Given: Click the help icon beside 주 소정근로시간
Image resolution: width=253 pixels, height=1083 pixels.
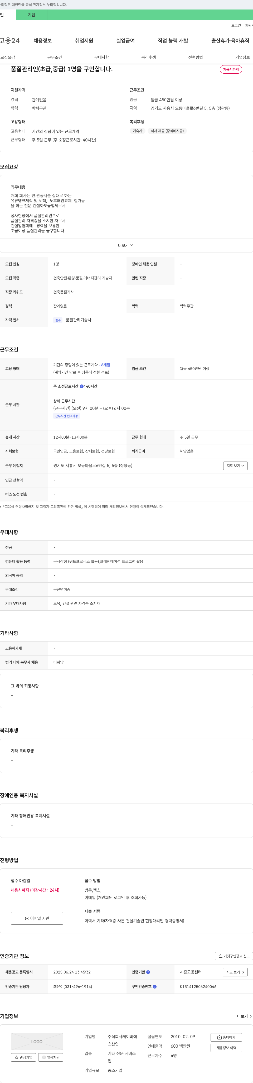Looking at the screenshot, I should pyautogui.click(x=81, y=386).
